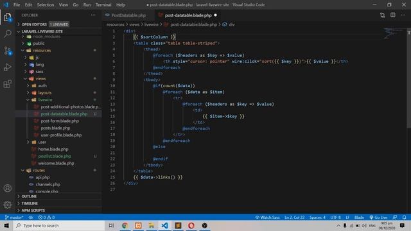The width and height of the screenshot is (411, 231).
Task: Open the Manage gear icon
Action: 8,205
